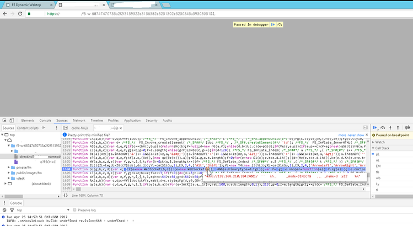Switch to the Network tab
This screenshot has width=413, height=226.
79,120
